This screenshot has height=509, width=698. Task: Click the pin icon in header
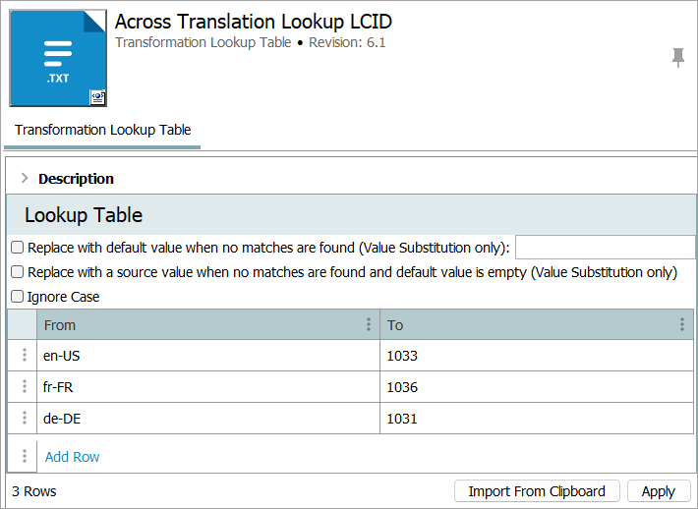(678, 58)
